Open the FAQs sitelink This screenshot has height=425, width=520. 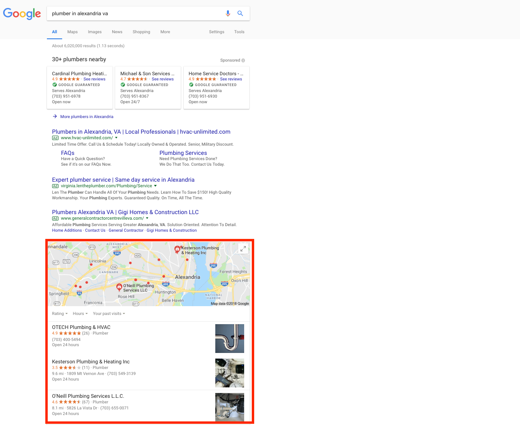point(68,153)
